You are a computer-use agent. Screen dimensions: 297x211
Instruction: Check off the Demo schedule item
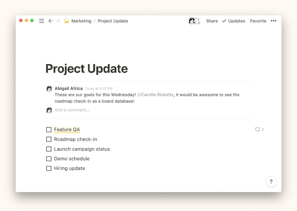[x=49, y=159]
